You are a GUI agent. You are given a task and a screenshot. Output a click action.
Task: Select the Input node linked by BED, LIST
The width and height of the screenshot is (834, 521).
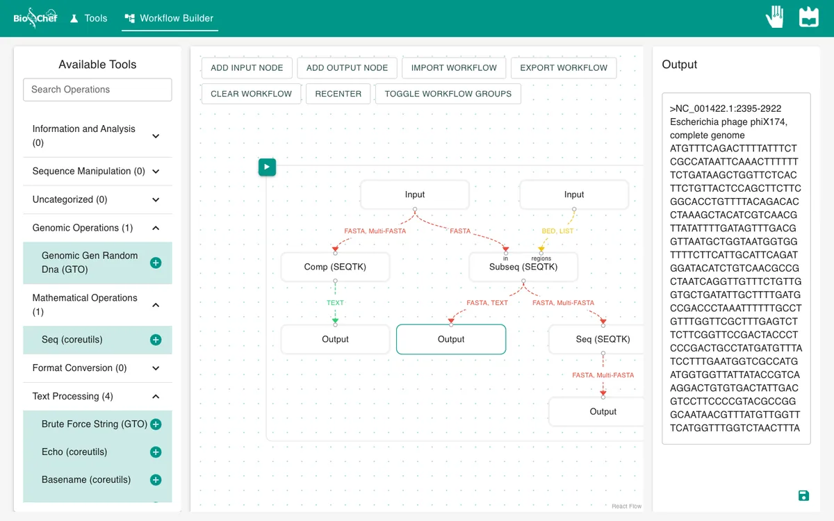(574, 195)
